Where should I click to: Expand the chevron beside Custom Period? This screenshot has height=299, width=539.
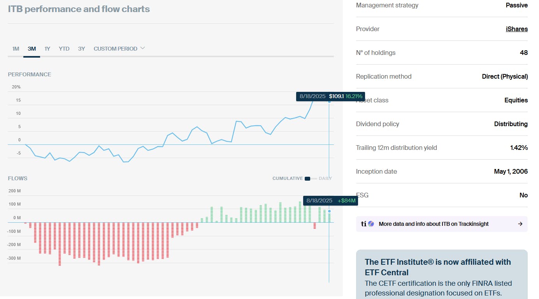142,48
